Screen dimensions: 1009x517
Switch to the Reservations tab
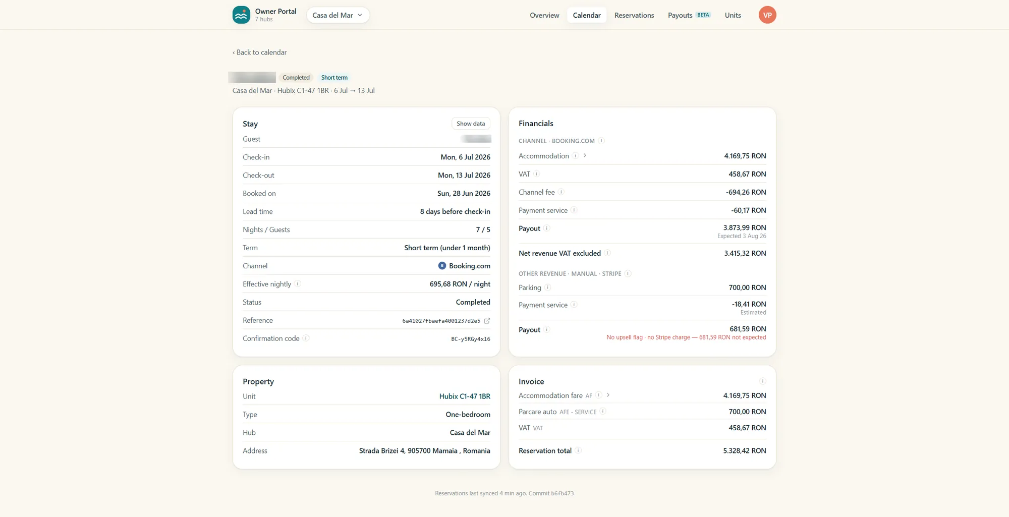[634, 15]
